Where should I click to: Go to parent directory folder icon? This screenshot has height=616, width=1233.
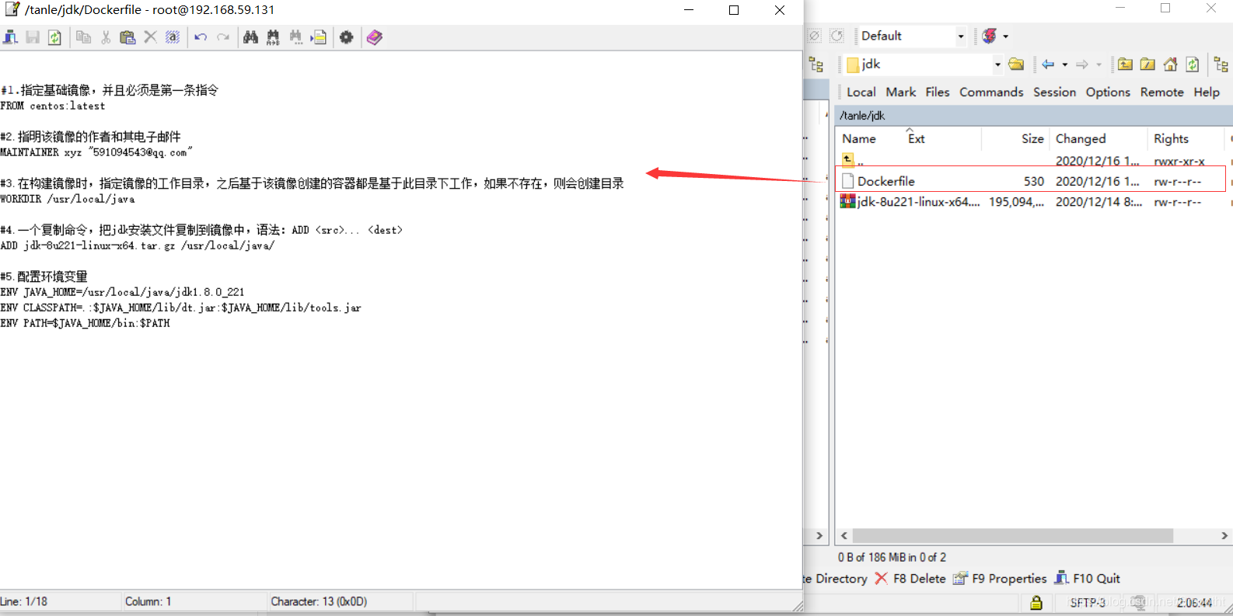coord(1125,64)
